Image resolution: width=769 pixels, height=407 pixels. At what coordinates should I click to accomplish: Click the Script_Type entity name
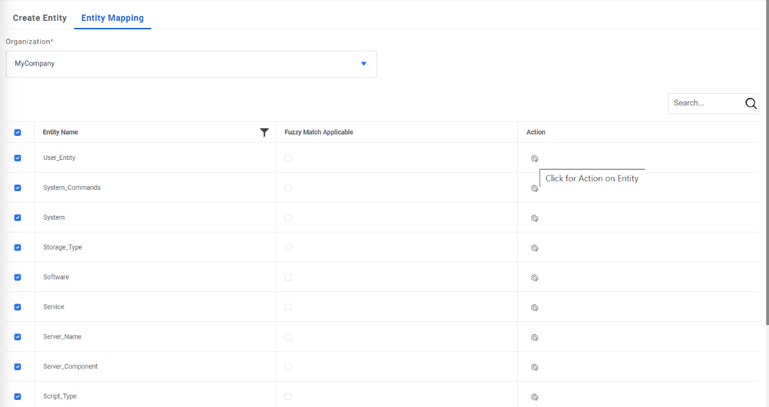pyautogui.click(x=60, y=396)
